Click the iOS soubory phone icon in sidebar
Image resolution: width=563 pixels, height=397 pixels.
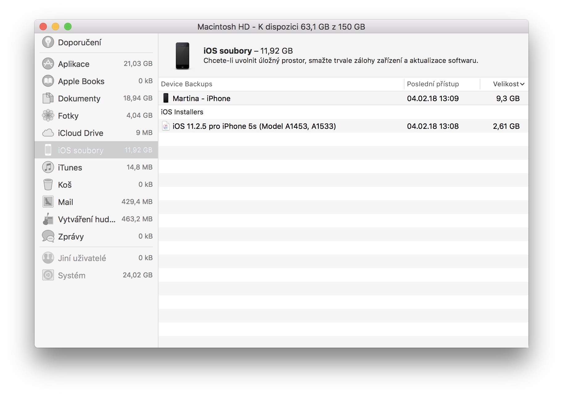coord(48,150)
